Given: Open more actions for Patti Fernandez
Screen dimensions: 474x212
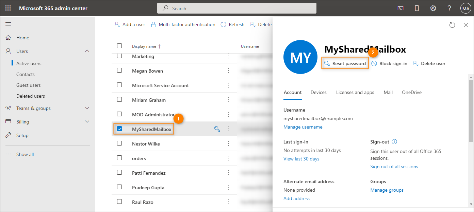Looking at the screenshot, I should (x=229, y=173).
